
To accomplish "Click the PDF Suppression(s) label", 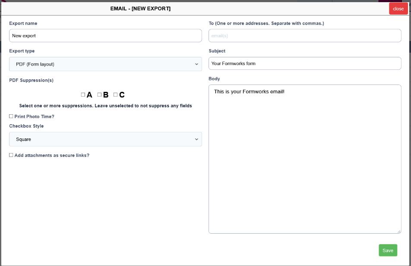I will [x=31, y=80].
